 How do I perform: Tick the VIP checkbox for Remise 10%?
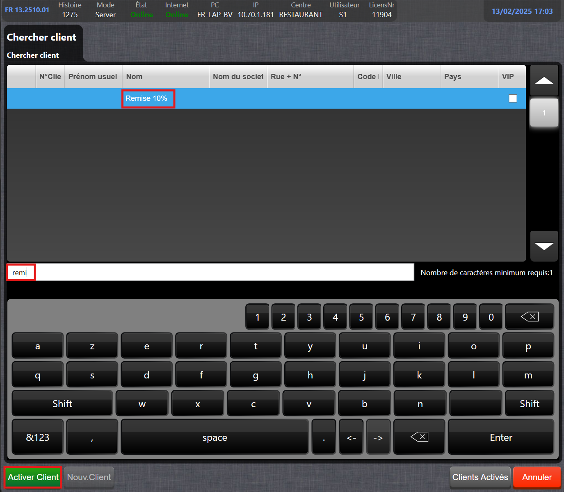[513, 98]
